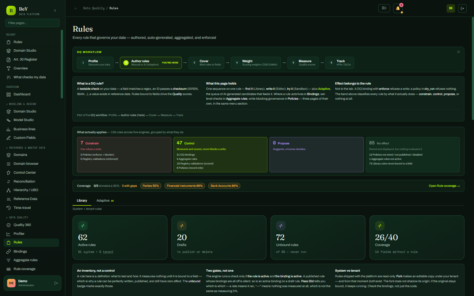Viewport: 474px width, 296px height.
Task: Select Author rules workflow step
Action: pyautogui.click(x=151, y=62)
